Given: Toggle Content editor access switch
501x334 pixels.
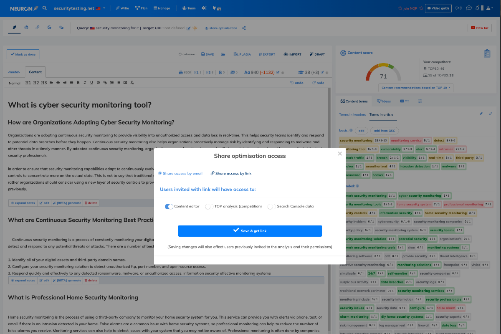Looking at the screenshot, I should click(169, 206).
